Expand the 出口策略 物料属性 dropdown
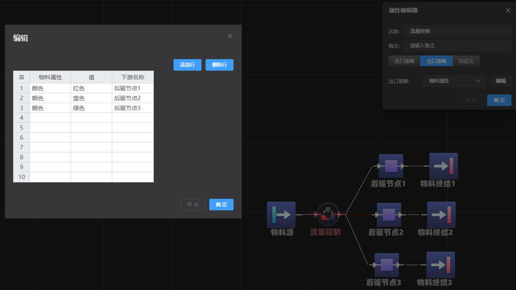The width and height of the screenshot is (516, 290). 454,81
